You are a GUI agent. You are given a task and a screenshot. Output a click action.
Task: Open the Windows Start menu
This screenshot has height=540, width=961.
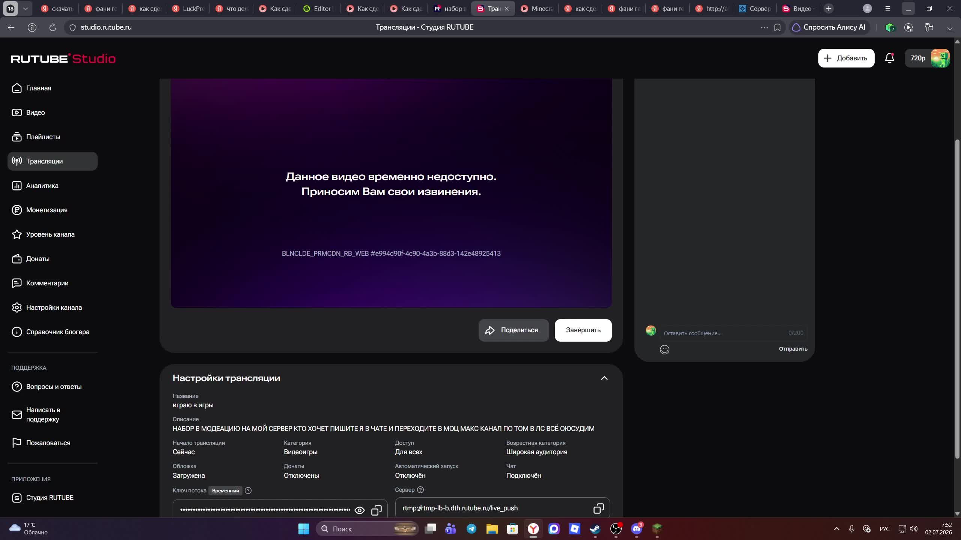click(x=304, y=529)
